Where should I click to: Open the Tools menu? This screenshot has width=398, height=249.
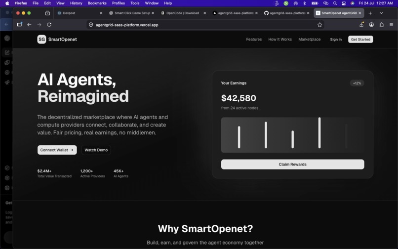(x=135, y=3)
